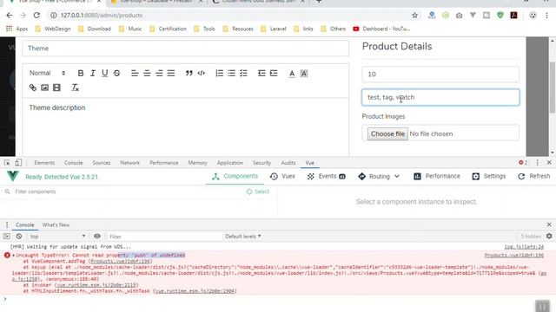This screenshot has height=312, width=556.
Task: Click Refresh in Vue devtools
Action: point(533,176)
